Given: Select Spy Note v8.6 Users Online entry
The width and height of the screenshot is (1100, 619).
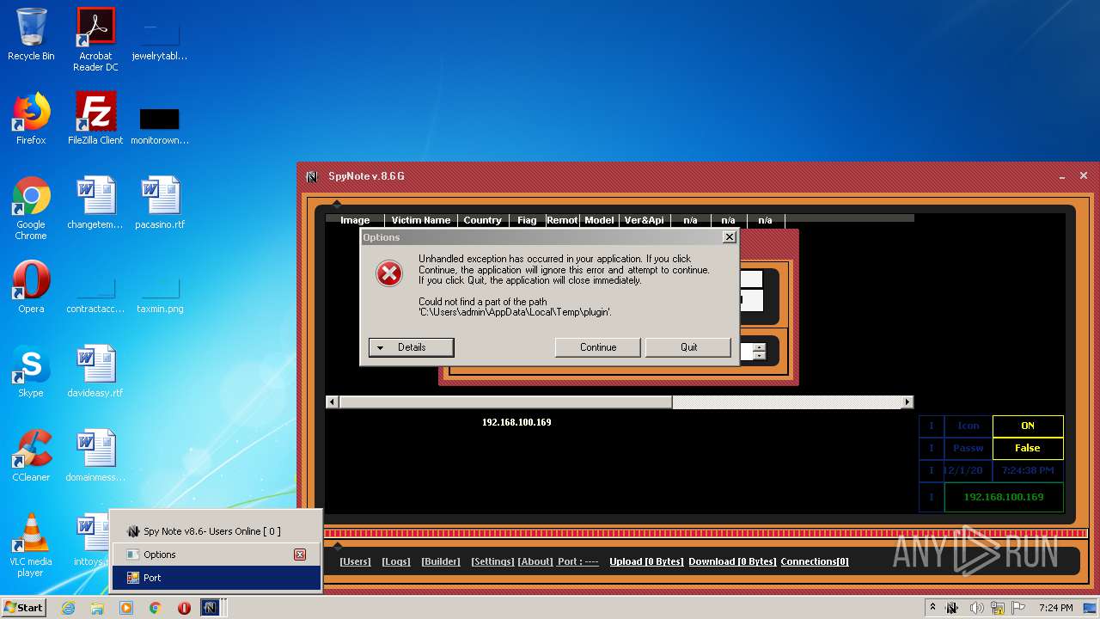Looking at the screenshot, I should (x=217, y=531).
